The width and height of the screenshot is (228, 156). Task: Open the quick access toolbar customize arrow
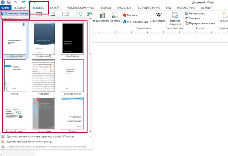[34, 3]
